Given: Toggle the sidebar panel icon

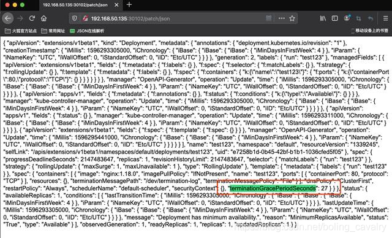Looking at the screenshot, I should tap(334, 18).
